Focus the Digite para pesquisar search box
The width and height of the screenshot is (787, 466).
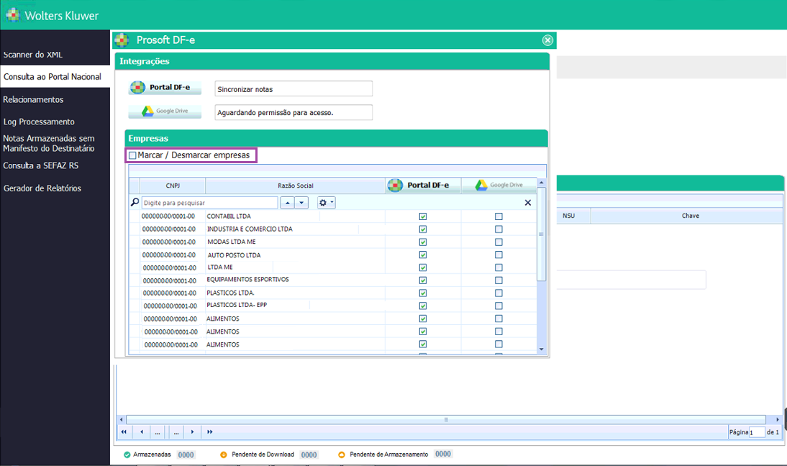click(209, 203)
